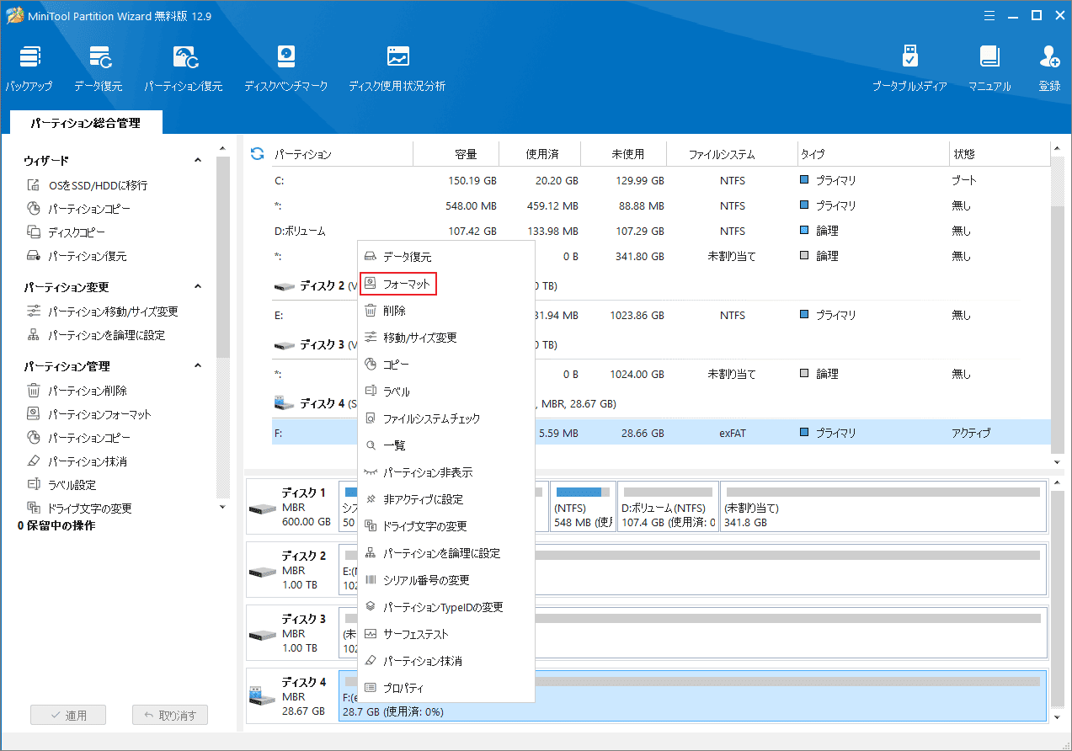This screenshot has height=751, width=1072.
Task: Sort by the 状態 column header
Action: tap(963, 154)
